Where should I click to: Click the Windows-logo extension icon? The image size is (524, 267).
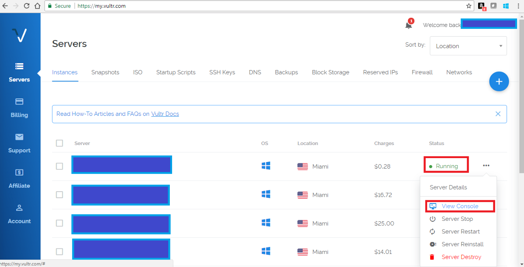tap(506, 6)
